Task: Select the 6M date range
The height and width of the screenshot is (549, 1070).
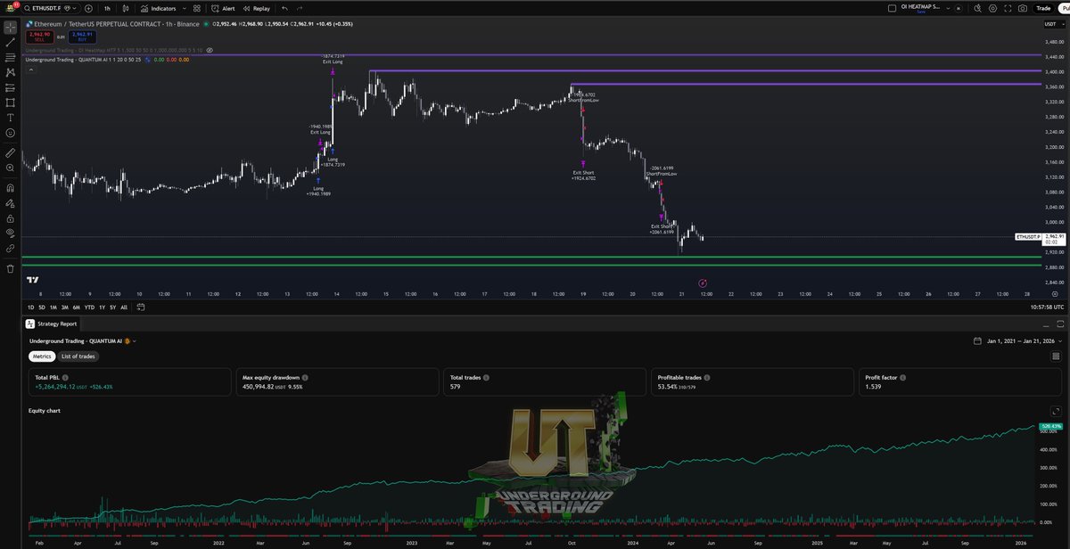Action: pos(76,307)
